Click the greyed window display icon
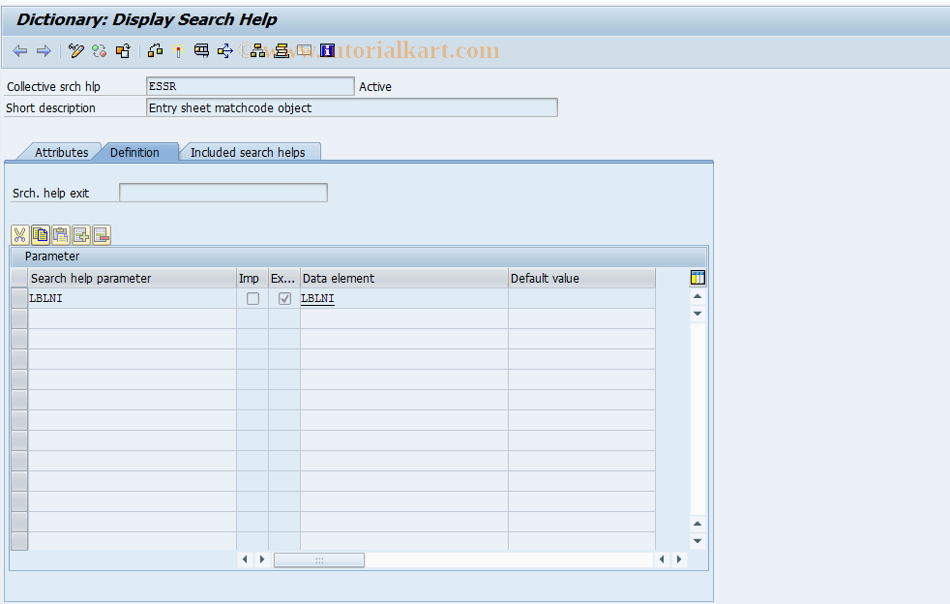This screenshot has height=604, width=950. coord(304,51)
